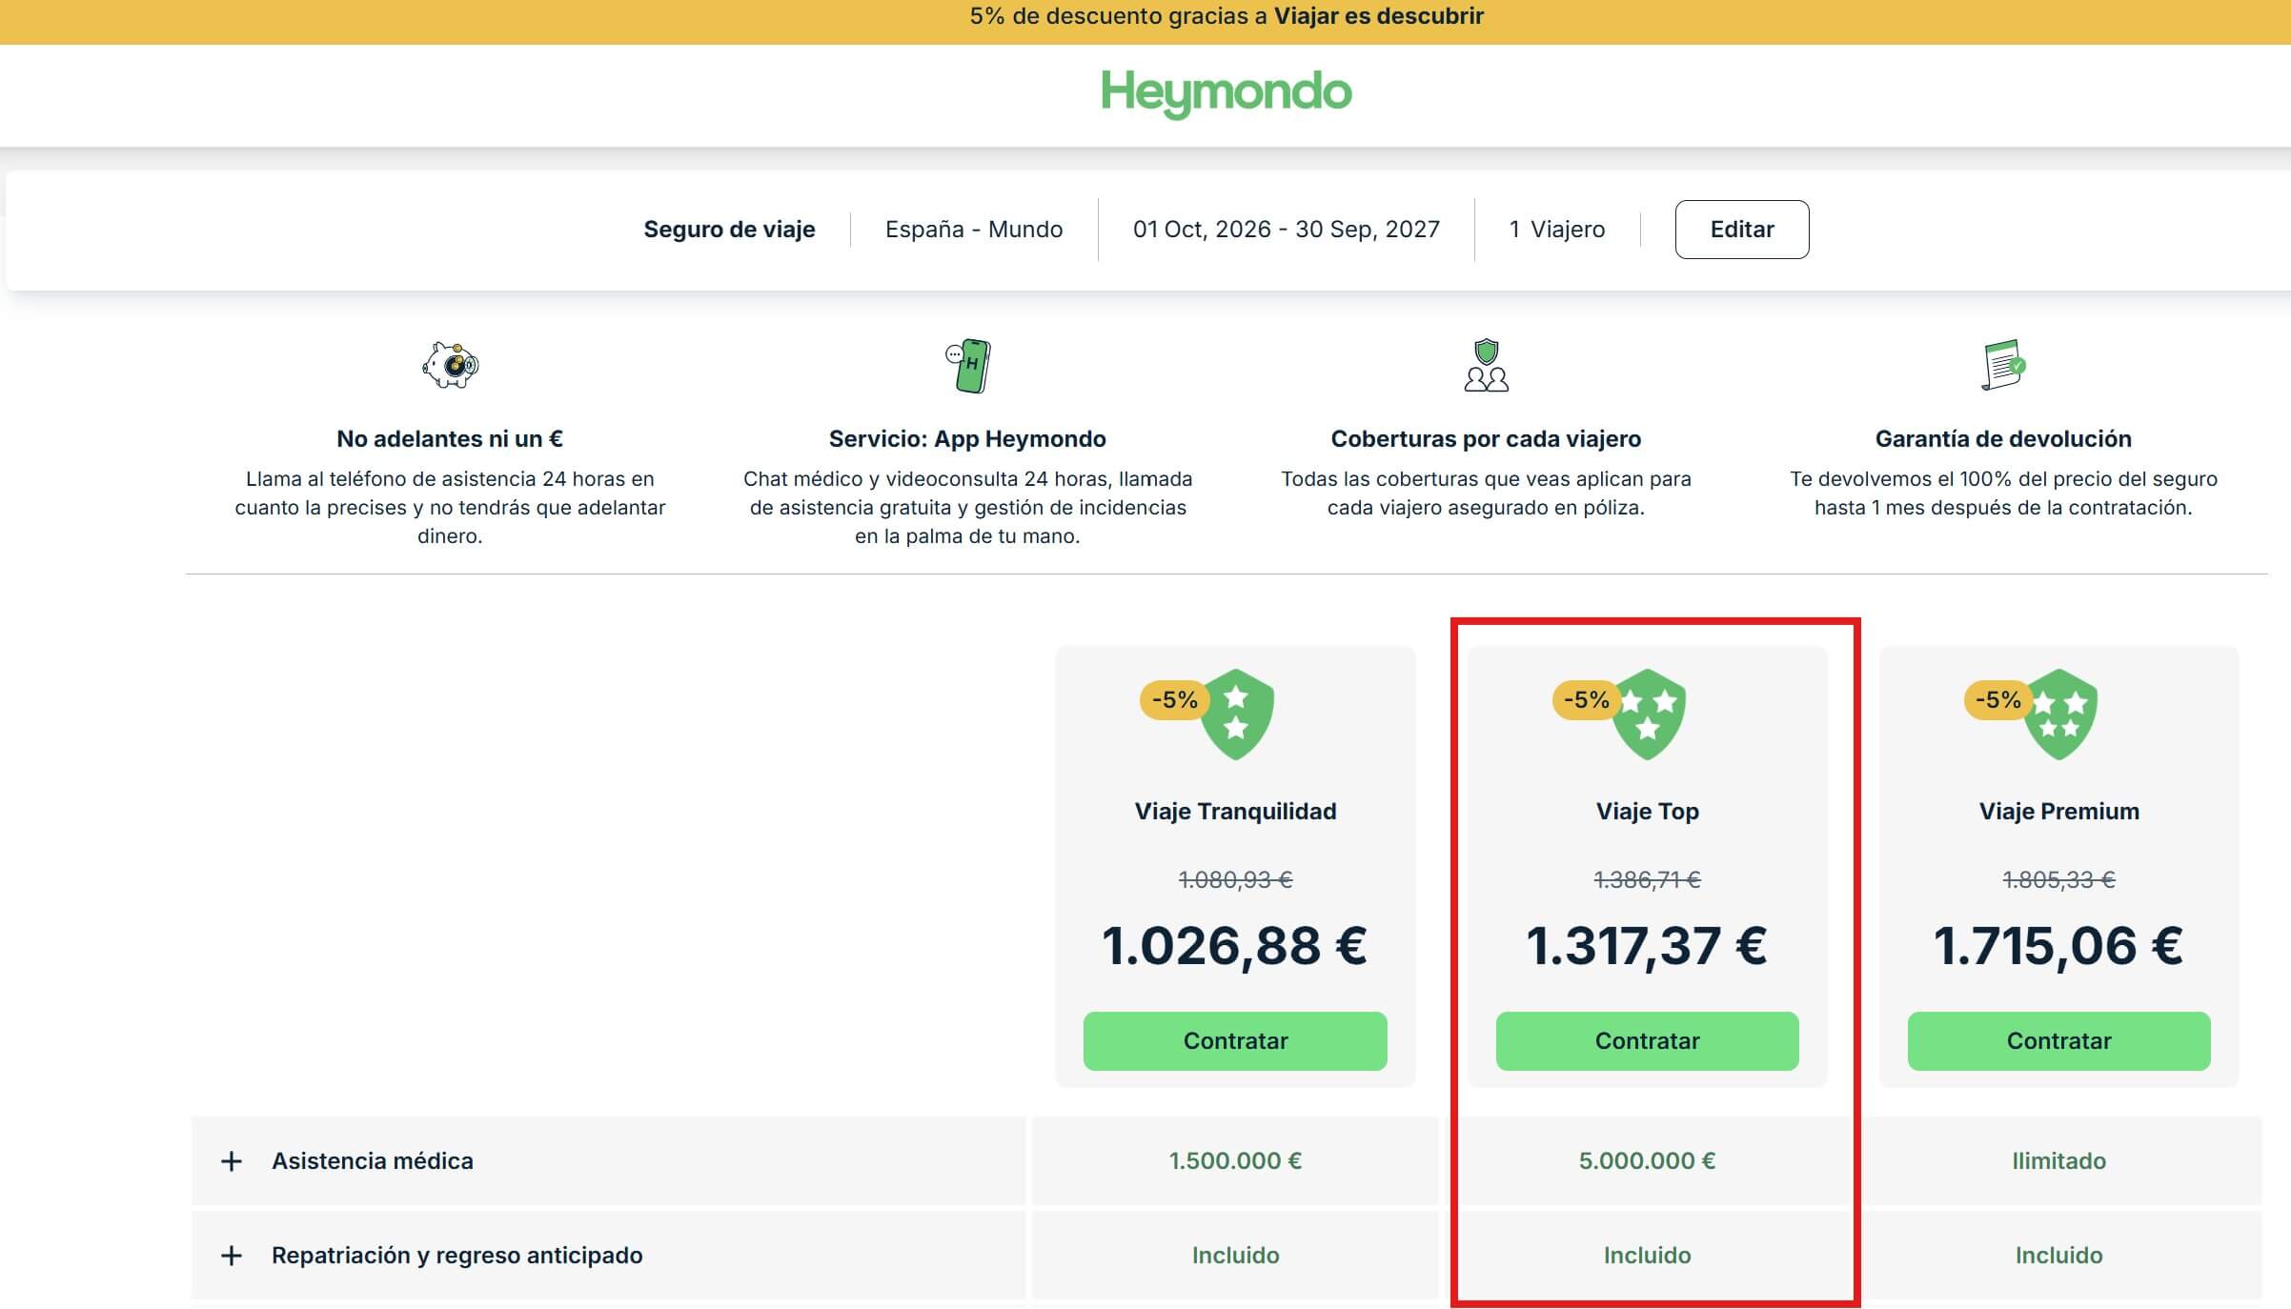Click the 1.500.000 € medical coverage value
This screenshot has height=1309, width=2291.
pyautogui.click(x=1235, y=1161)
